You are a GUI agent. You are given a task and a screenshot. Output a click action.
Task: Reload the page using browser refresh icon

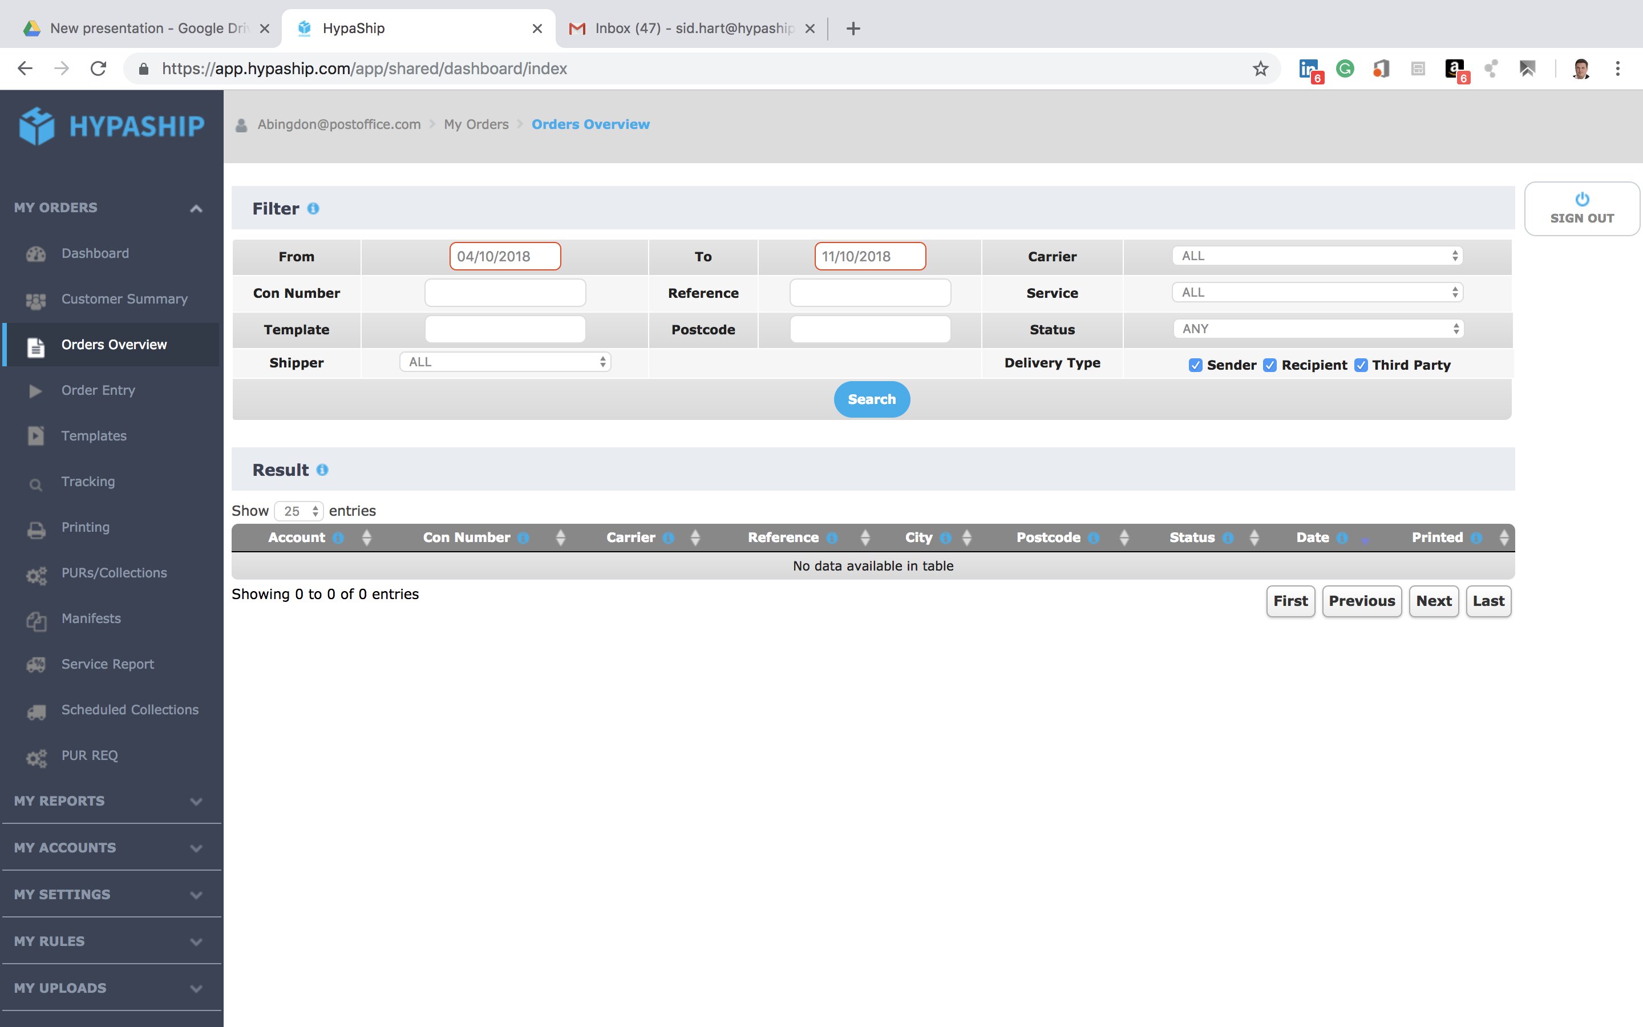(x=99, y=68)
